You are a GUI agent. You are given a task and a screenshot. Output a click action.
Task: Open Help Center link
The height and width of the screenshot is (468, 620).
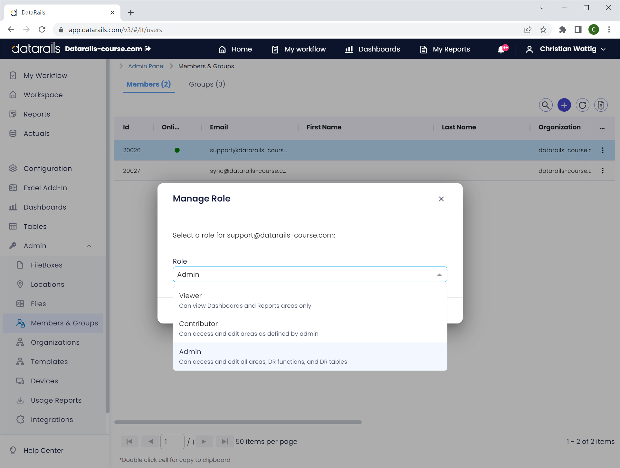tap(43, 450)
